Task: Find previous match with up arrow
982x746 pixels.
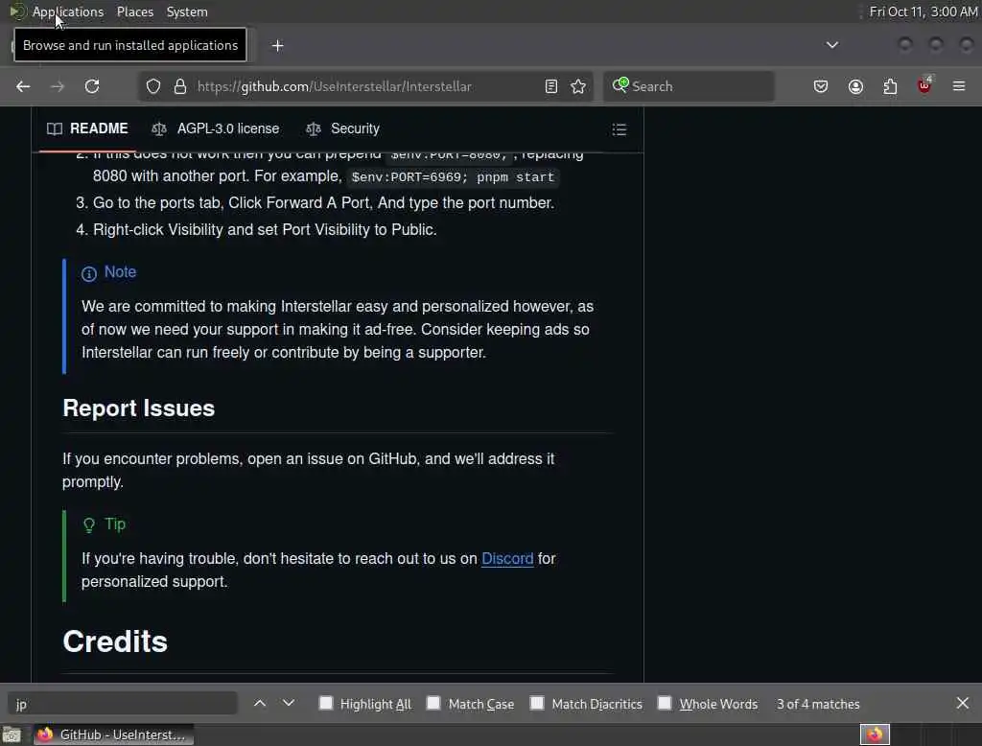Action: [260, 704]
